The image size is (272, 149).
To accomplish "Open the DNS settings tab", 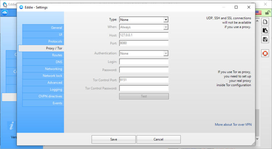I will (x=43, y=62).
